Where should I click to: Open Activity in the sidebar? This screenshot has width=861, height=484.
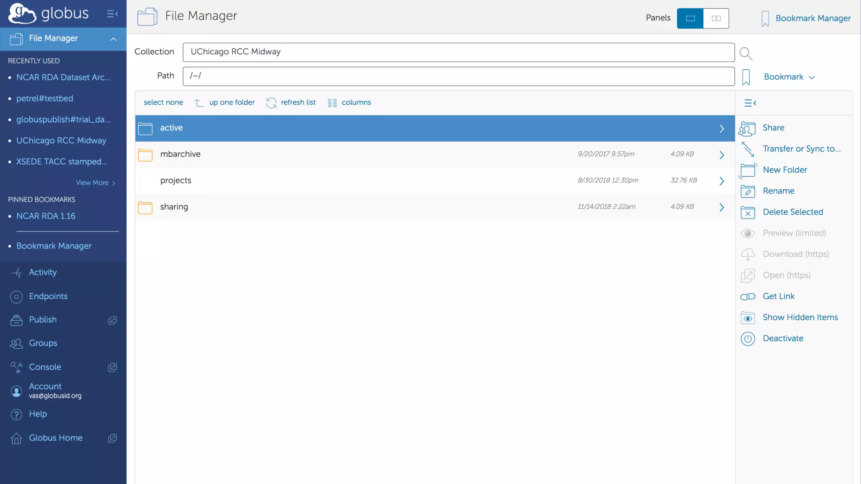42,272
